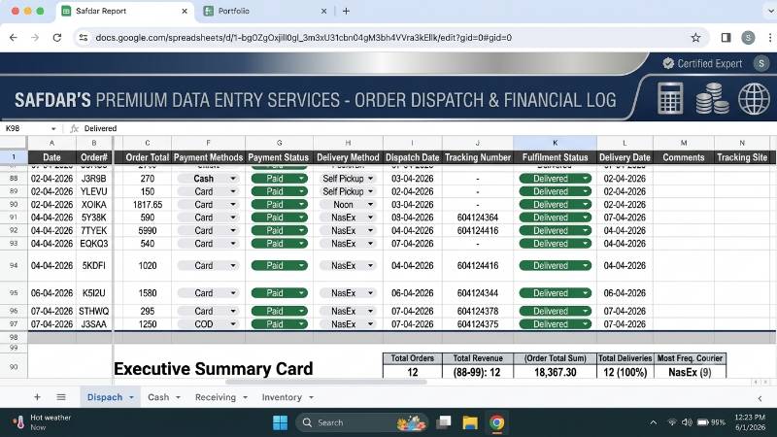Image resolution: width=777 pixels, height=437 pixels.
Task: Open Payment Status dropdown for order 5KDFI
Action: 301,265
